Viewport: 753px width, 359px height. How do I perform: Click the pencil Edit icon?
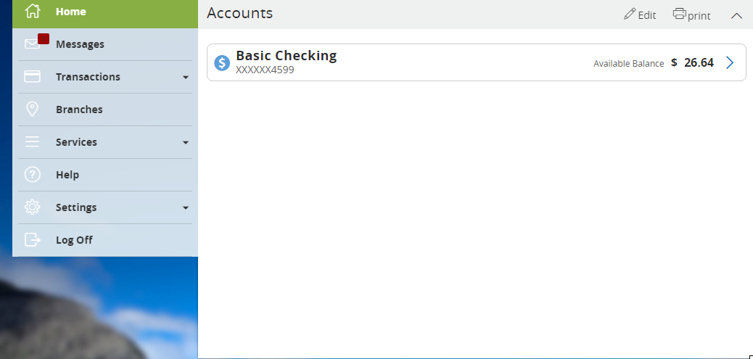(x=630, y=14)
